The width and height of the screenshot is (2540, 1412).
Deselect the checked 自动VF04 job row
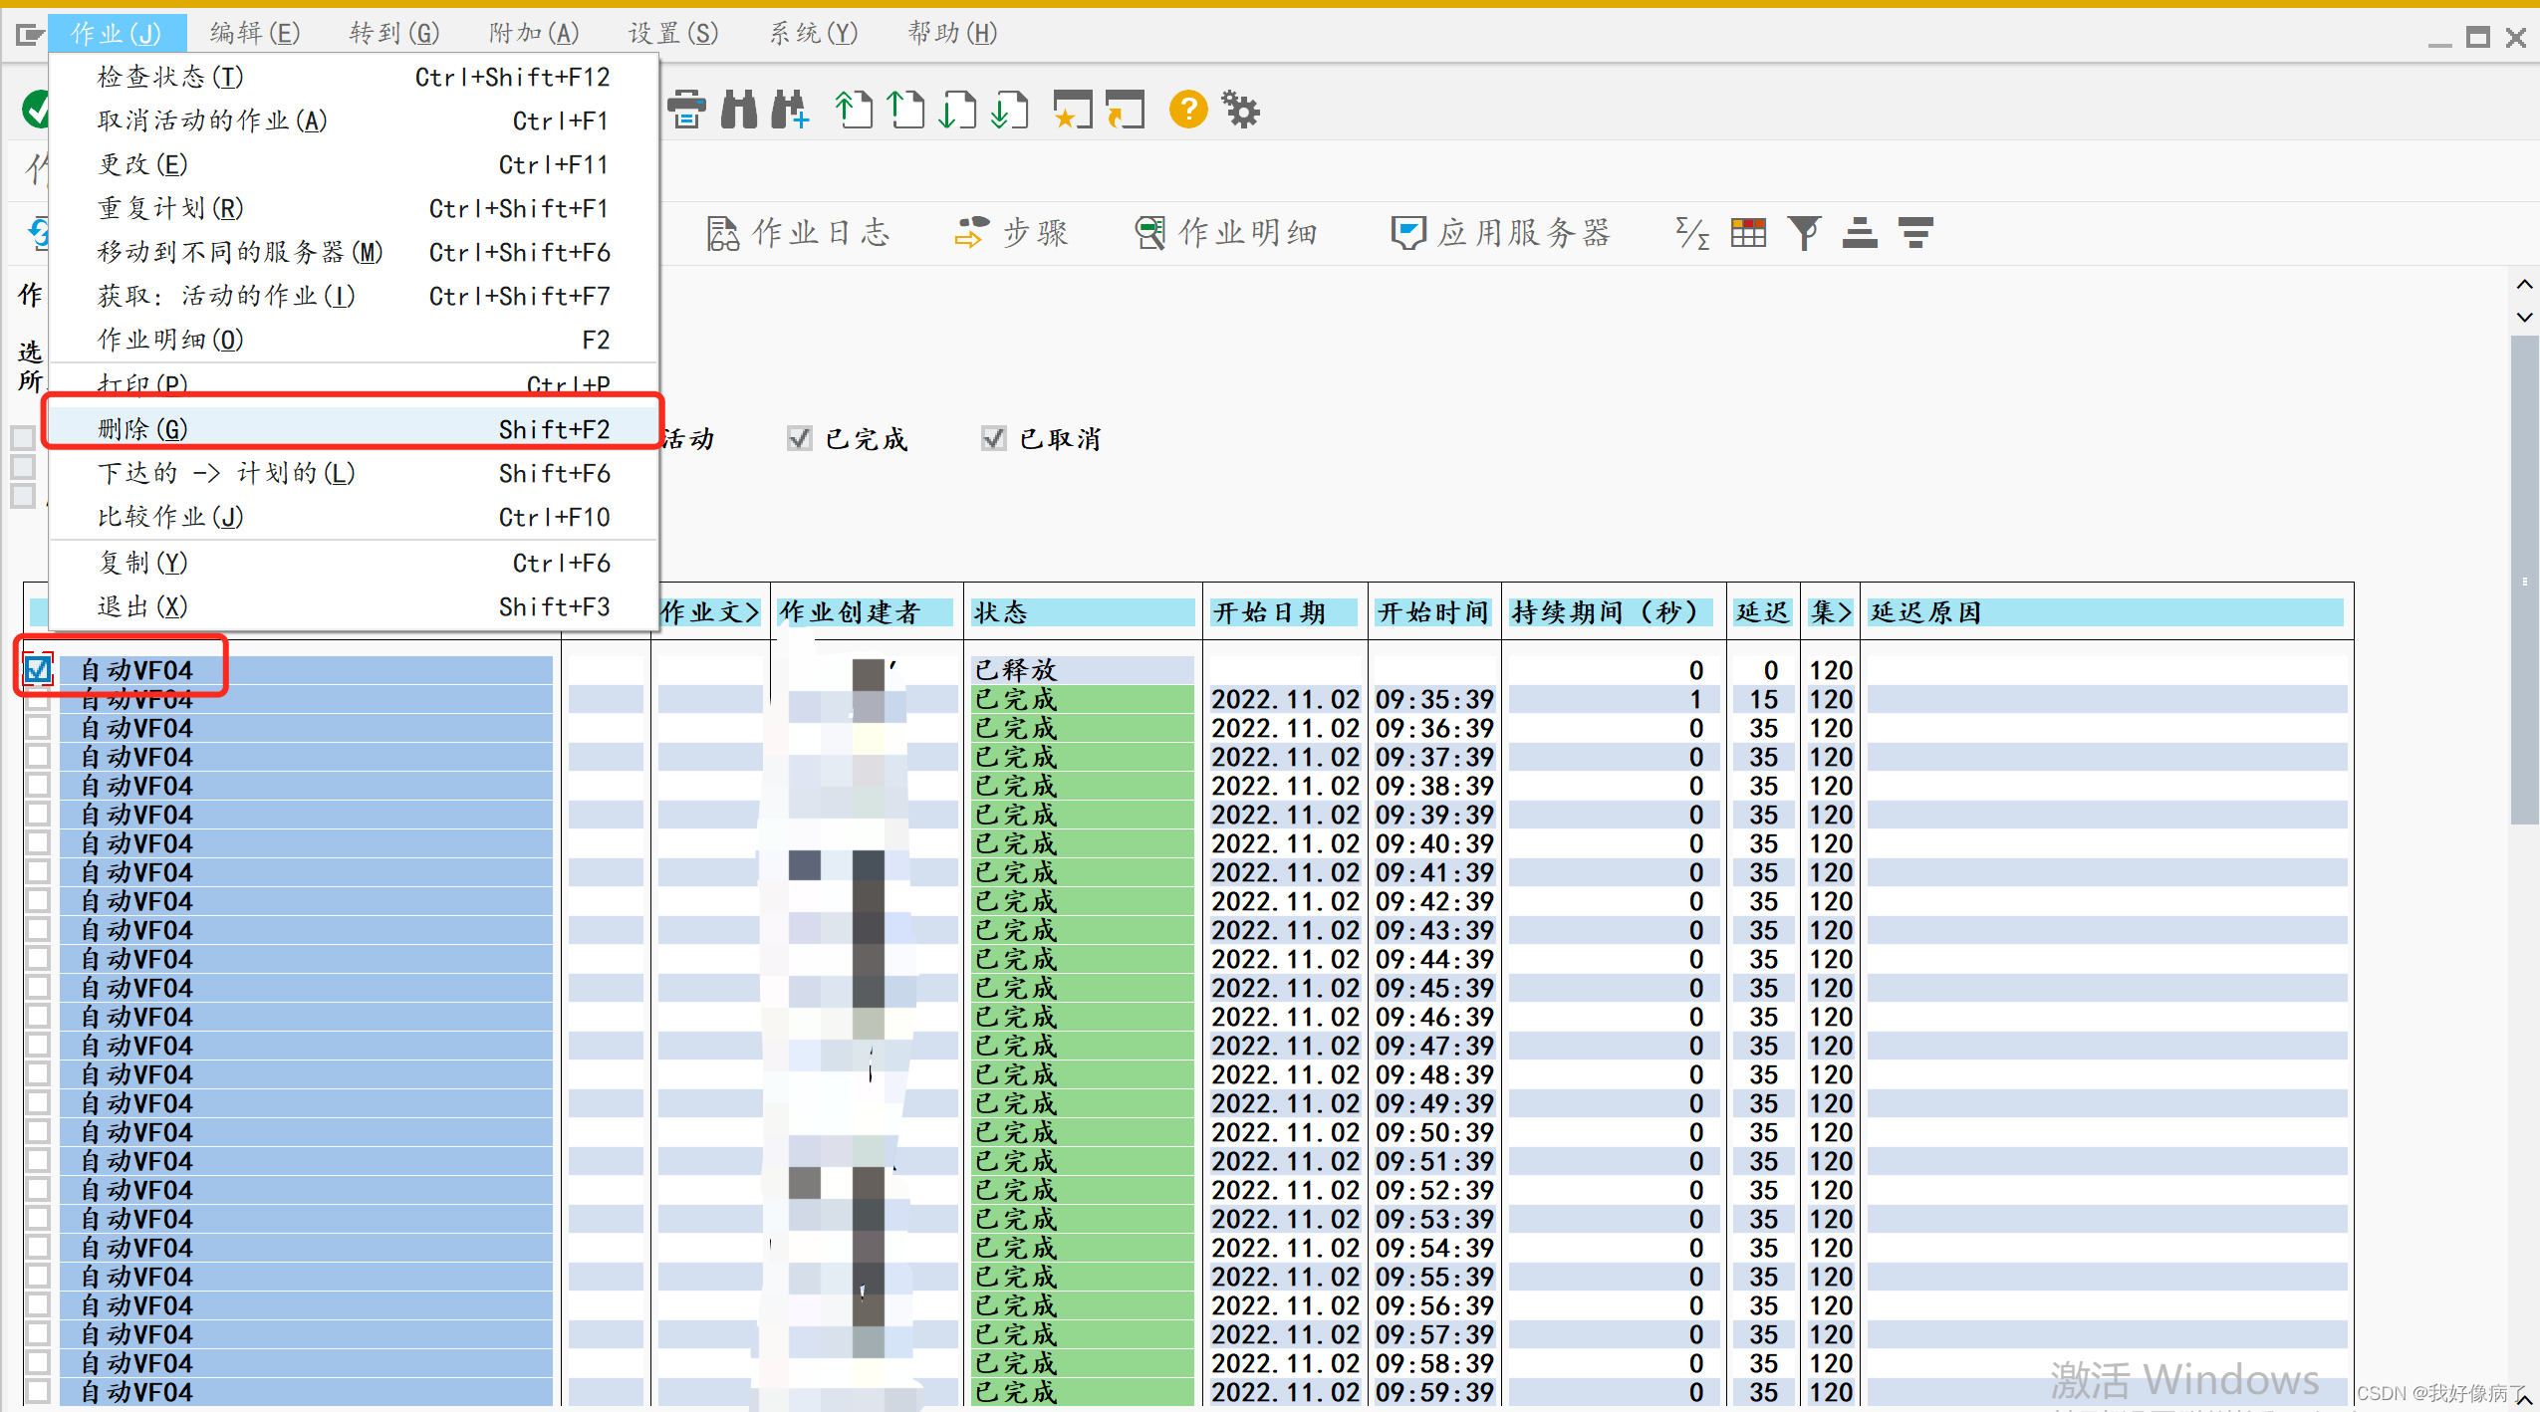tap(37, 669)
